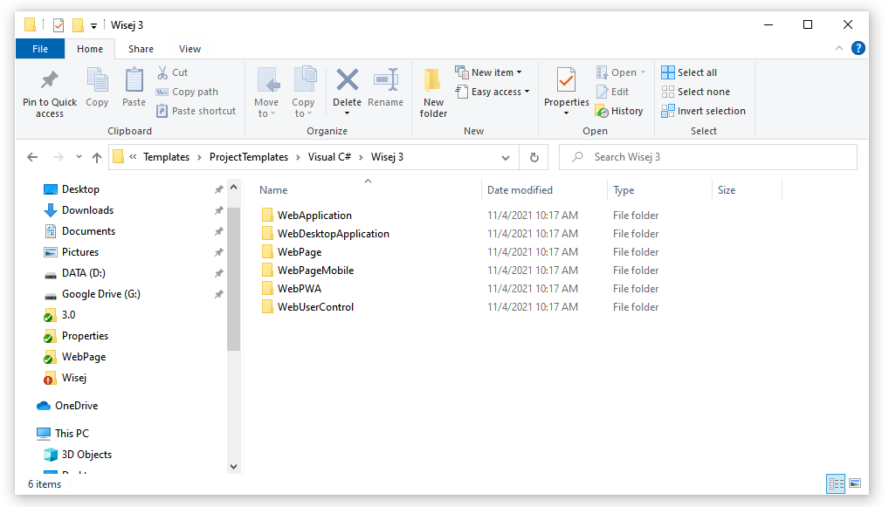Click Invert selection
Viewport: 889px width, 507px height.
pyautogui.click(x=704, y=111)
